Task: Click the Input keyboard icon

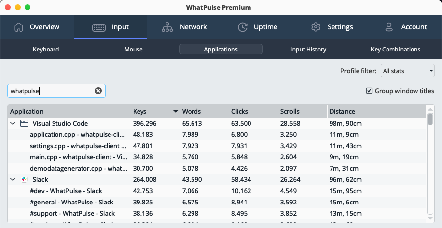Action: pos(99,27)
